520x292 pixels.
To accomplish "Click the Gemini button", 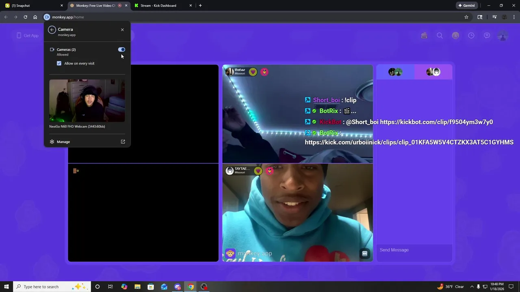I will pyautogui.click(x=466, y=6).
